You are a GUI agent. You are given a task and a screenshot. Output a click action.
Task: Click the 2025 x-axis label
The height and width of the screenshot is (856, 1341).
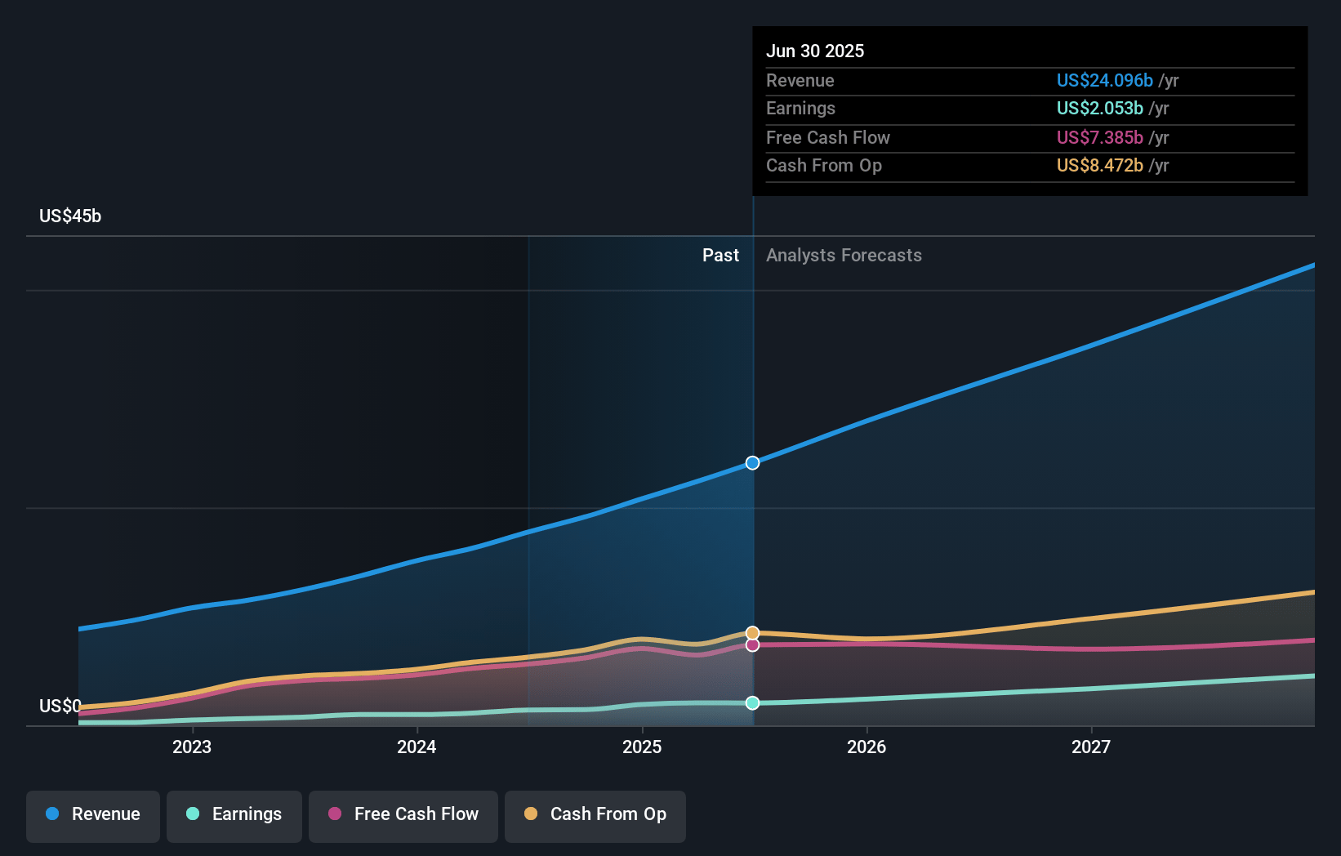tap(642, 747)
